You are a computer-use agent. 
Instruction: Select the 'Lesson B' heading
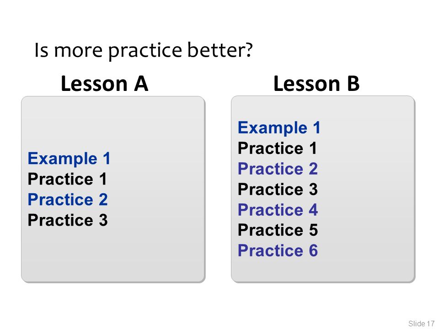click(x=316, y=83)
